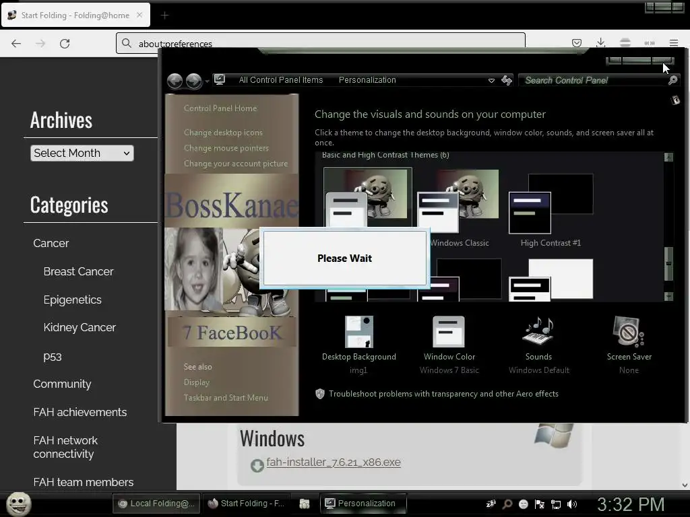The height and width of the screenshot is (517, 690).
Task: Open FAH network connectivity category link
Action: 65,447
